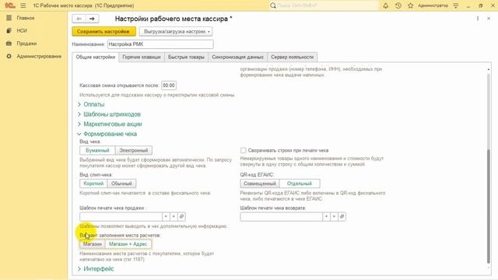Open notifications bell icon

pos(386,5)
